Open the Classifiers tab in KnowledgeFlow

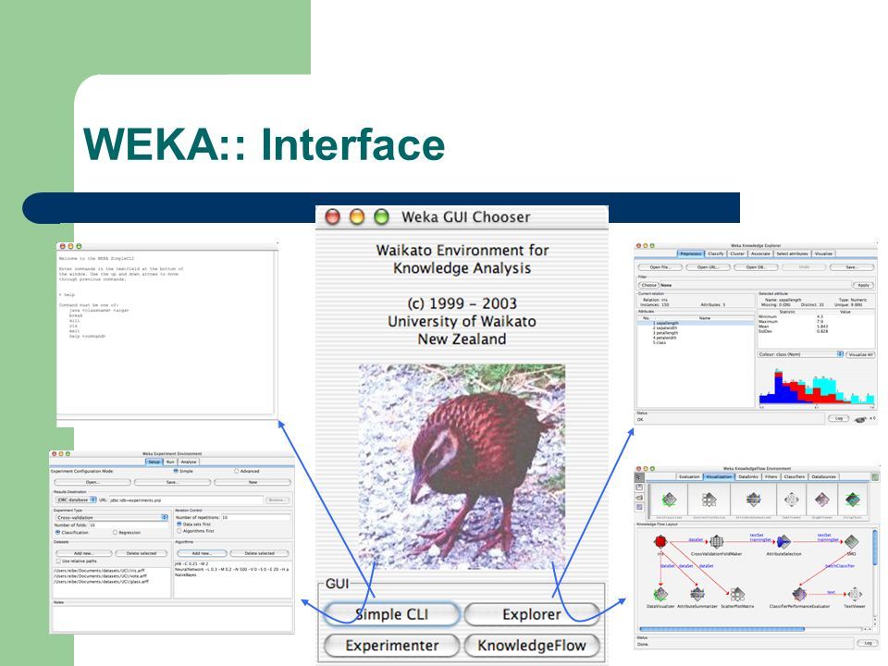pos(794,477)
